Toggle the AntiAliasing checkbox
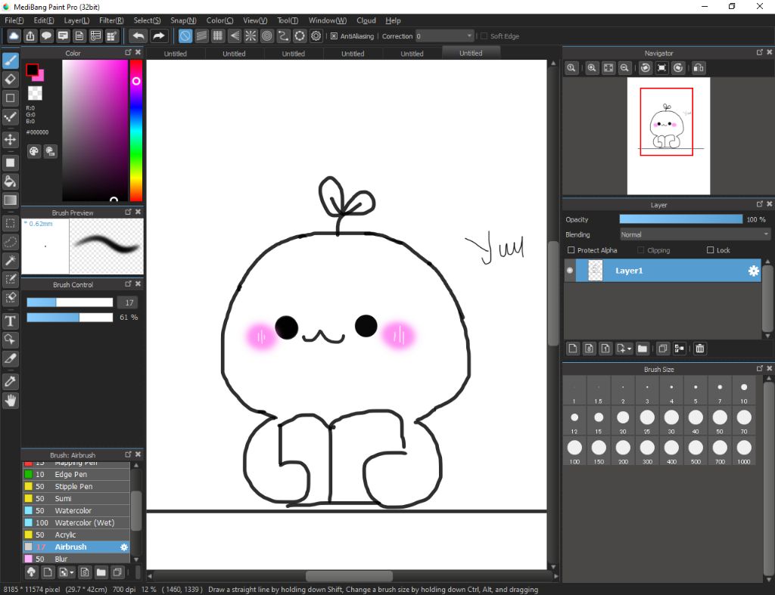Screen dimensions: 775x595 [x=334, y=36]
